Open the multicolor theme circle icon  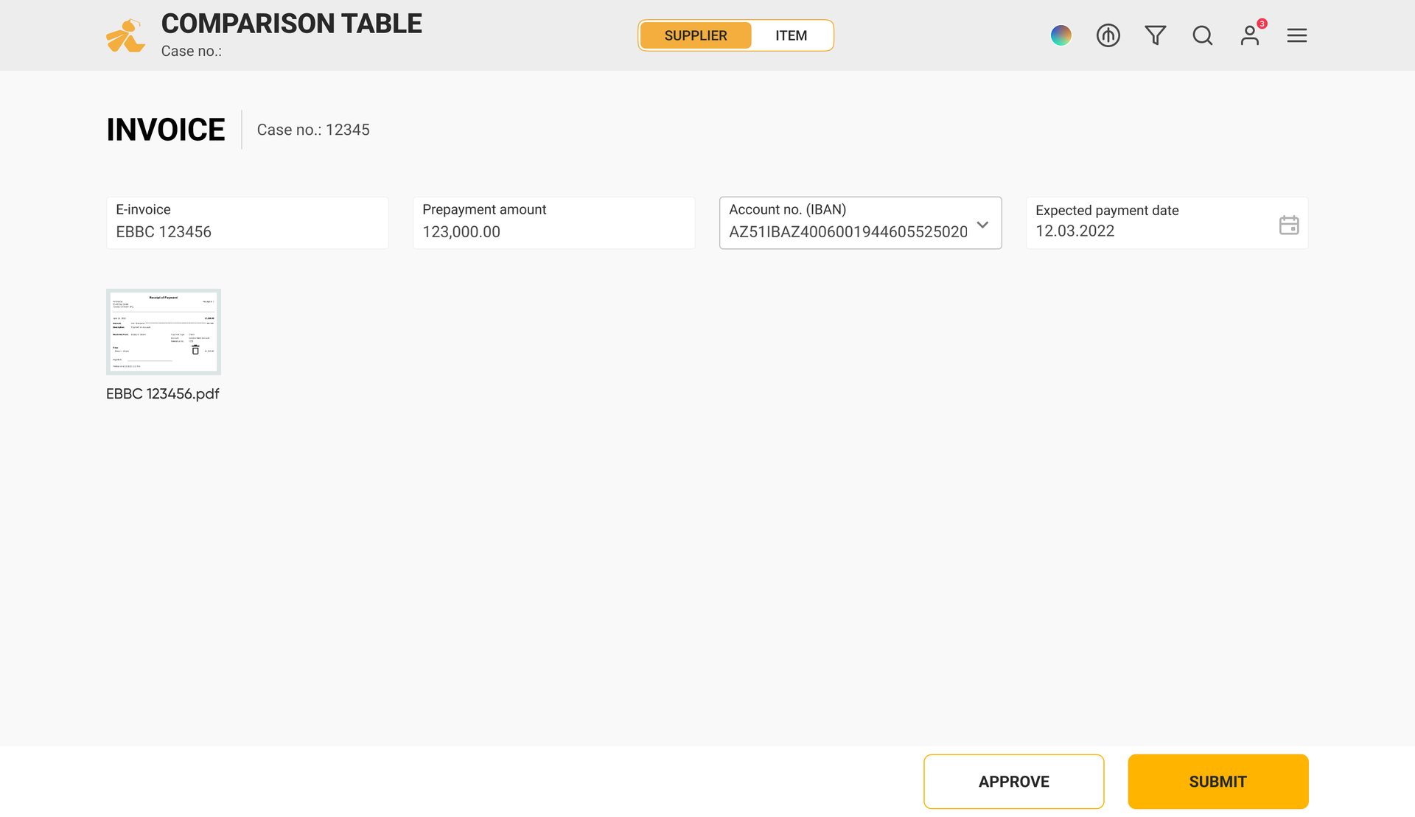coord(1061,35)
